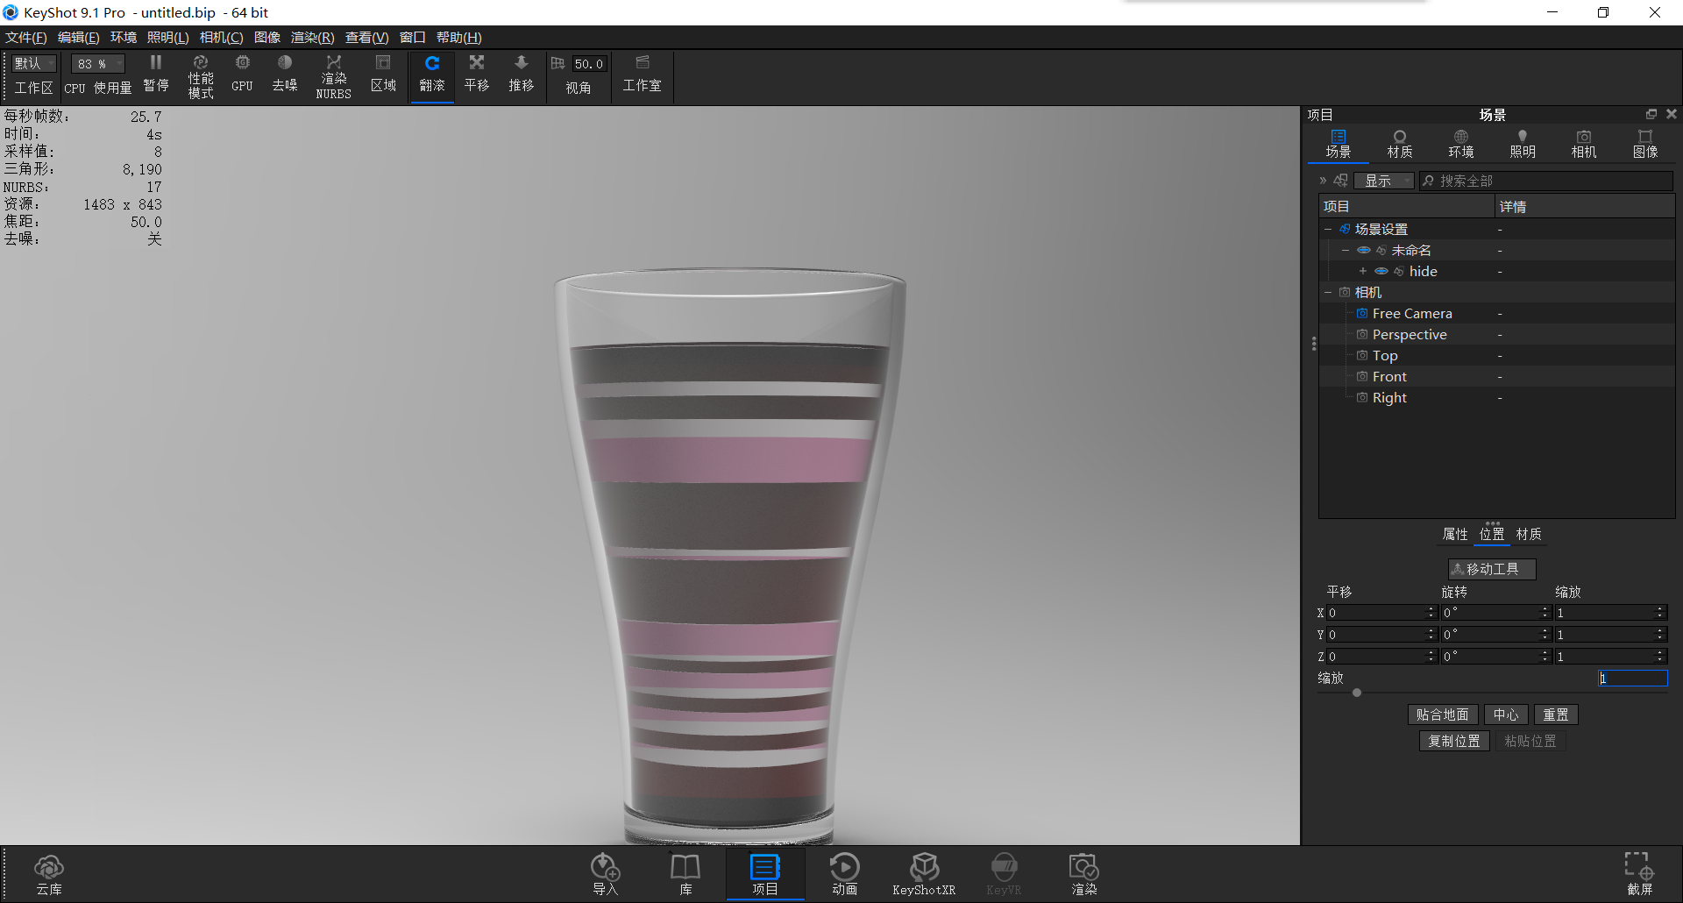Open the 显示 filter dropdown
The width and height of the screenshot is (1683, 903).
click(1384, 181)
